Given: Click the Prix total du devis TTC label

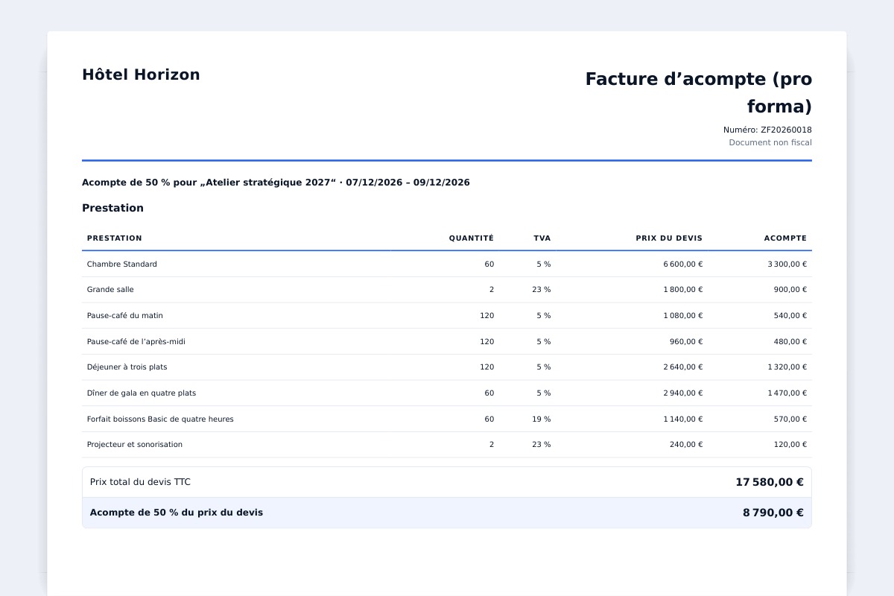Looking at the screenshot, I should click(140, 482).
